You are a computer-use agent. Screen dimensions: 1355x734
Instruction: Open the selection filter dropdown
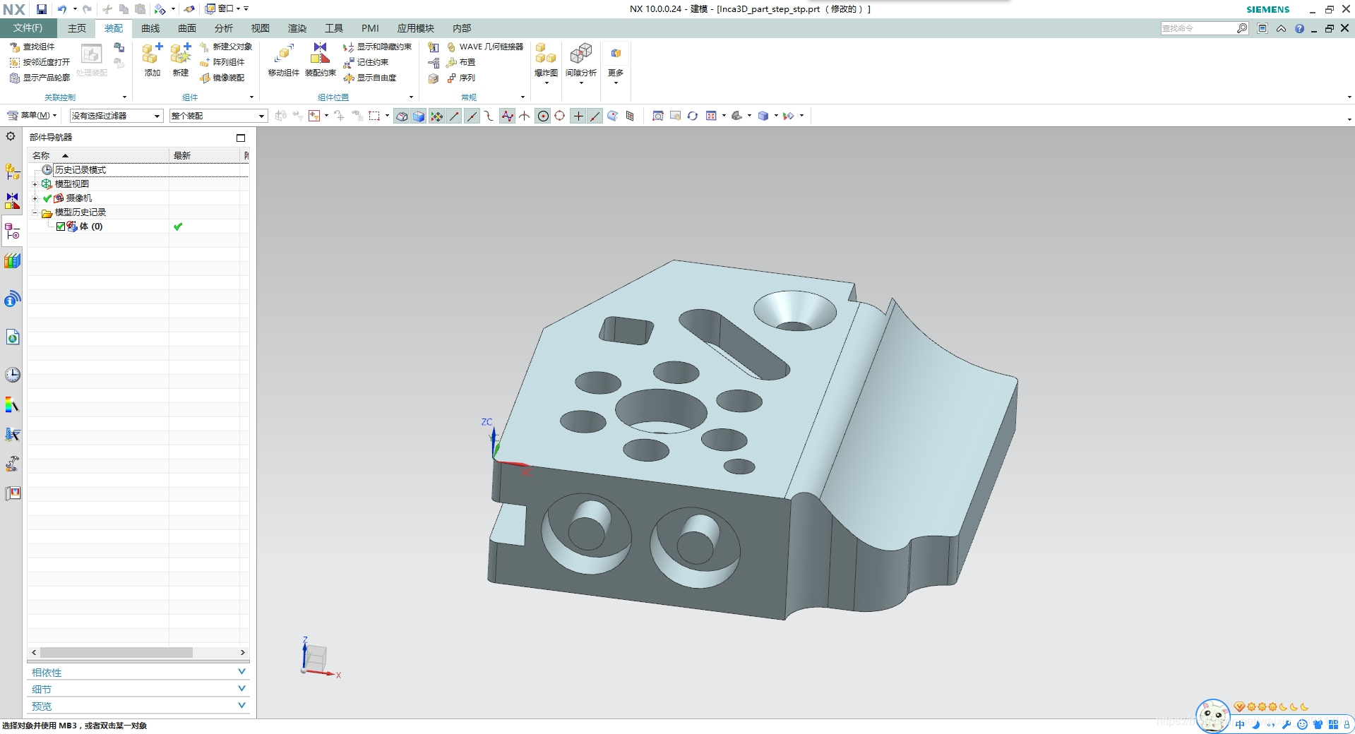click(x=117, y=116)
